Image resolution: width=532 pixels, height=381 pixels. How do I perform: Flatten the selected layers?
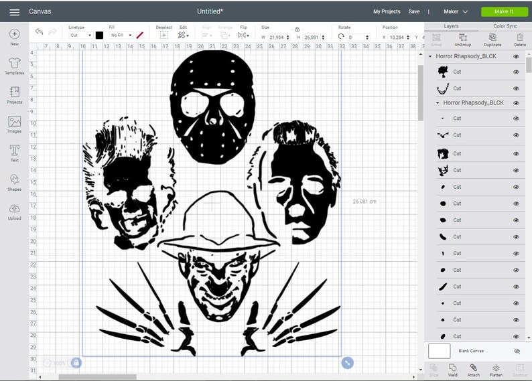pos(496,370)
